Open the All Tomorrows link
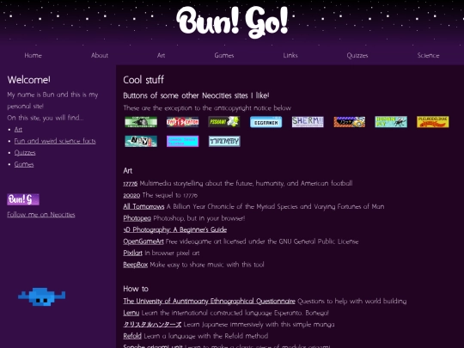Image resolution: width=464 pixels, height=348 pixels. (x=143, y=206)
